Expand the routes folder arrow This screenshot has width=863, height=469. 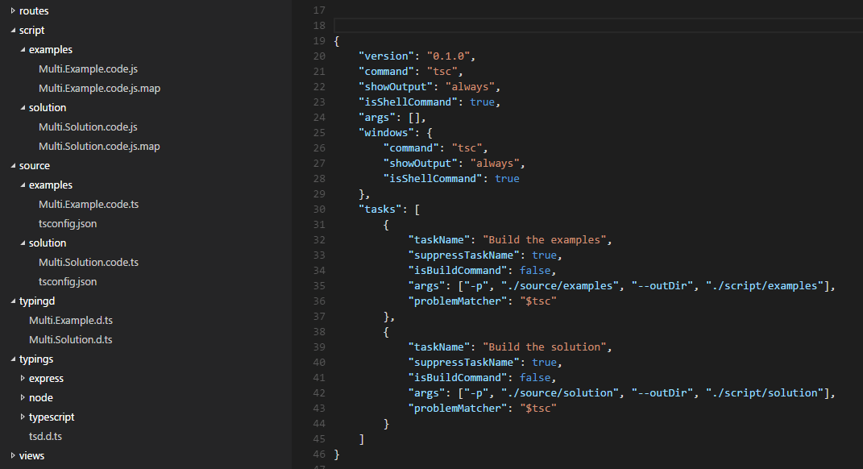coord(13,10)
